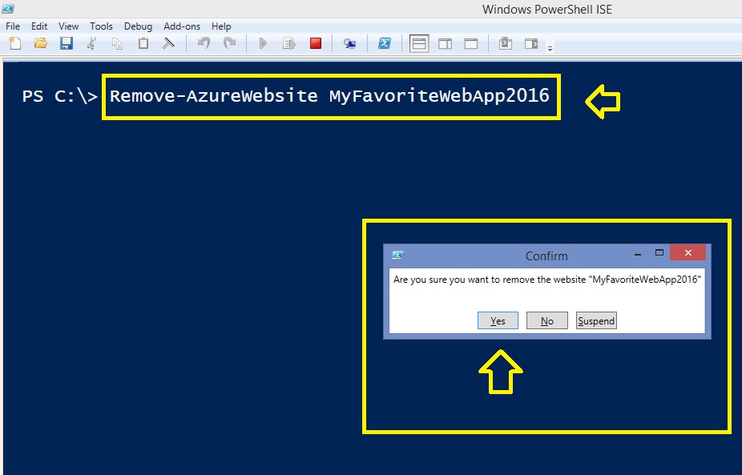Click the Run Selection icon
The width and height of the screenshot is (742, 475).
289,43
